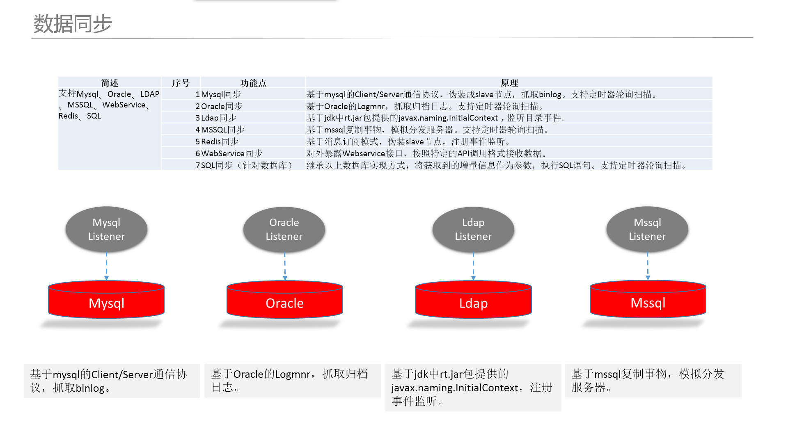Click the table row text about Oracle Logmnr
Viewport: 788px width, 443px height.
coord(426,106)
